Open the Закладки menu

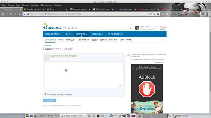click(x=35, y=5)
